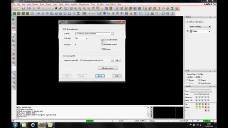This screenshot has height=128, width=228.
Task: Click Top layer Etch green color swatch
Action: (197, 104)
